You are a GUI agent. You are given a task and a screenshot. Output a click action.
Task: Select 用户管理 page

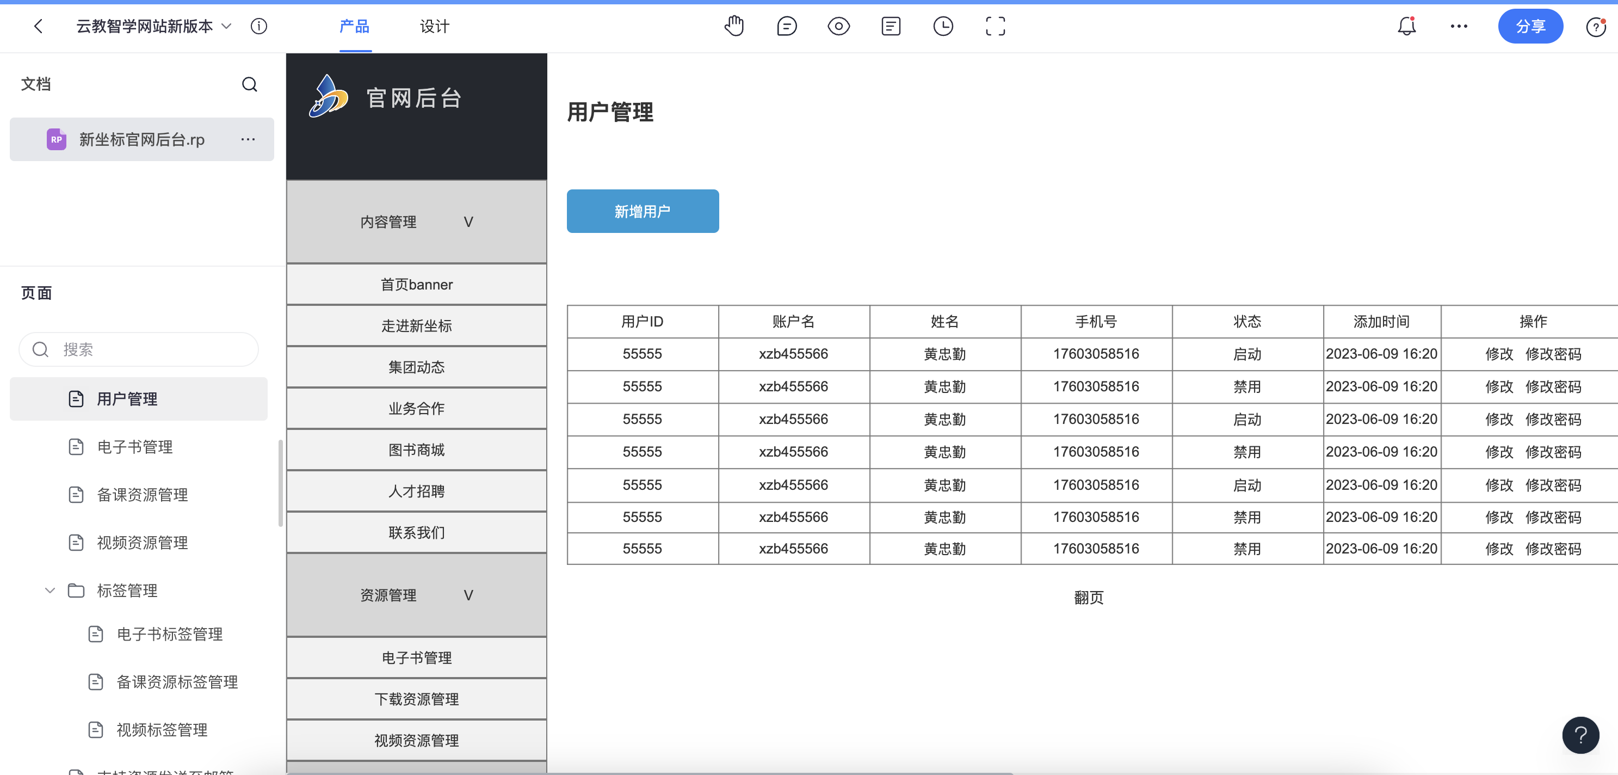pyautogui.click(x=139, y=398)
